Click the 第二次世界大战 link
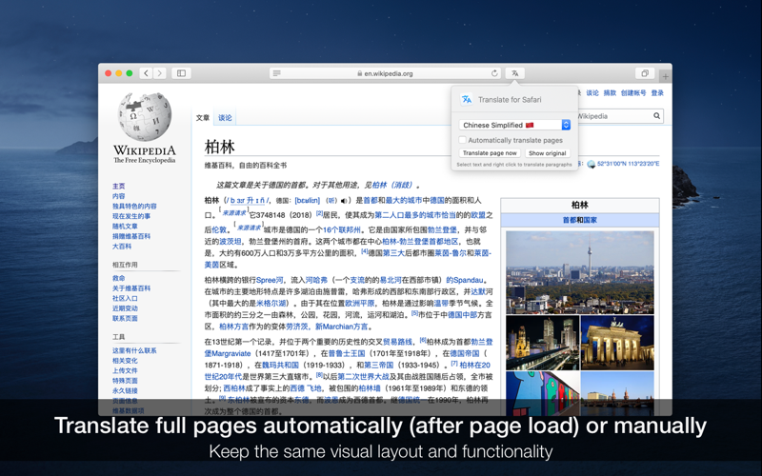The image size is (762, 476). tap(363, 376)
